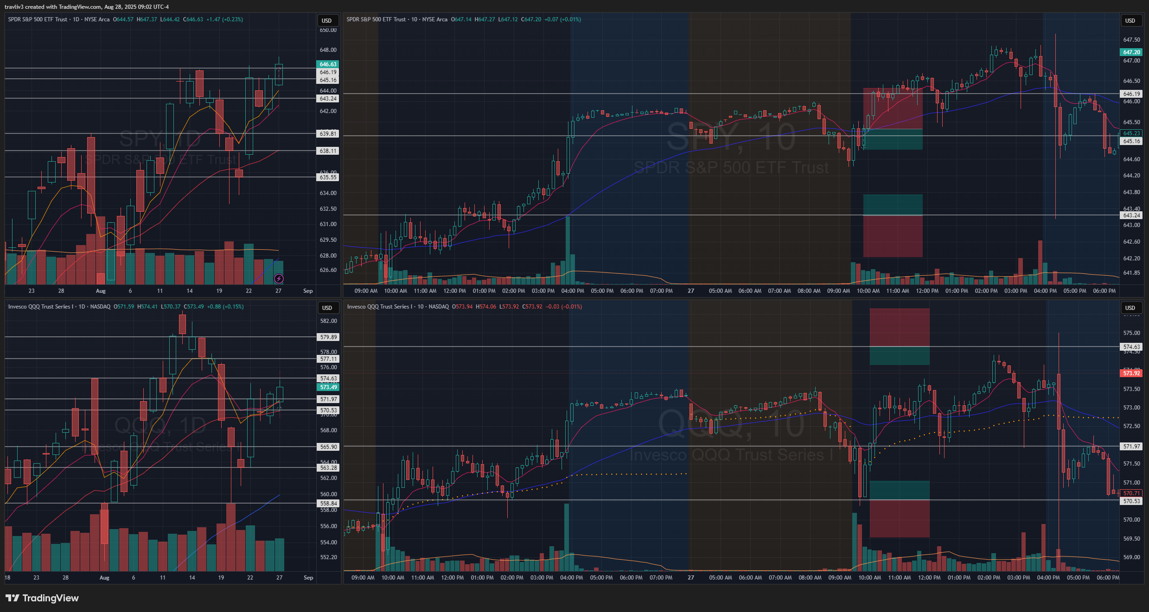The width and height of the screenshot is (1149, 612).
Task: Click the TradingView logo at bottom left
Action: point(42,598)
